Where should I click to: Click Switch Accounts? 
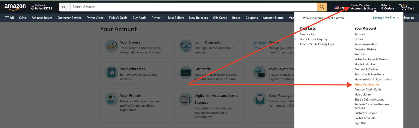click(365, 118)
